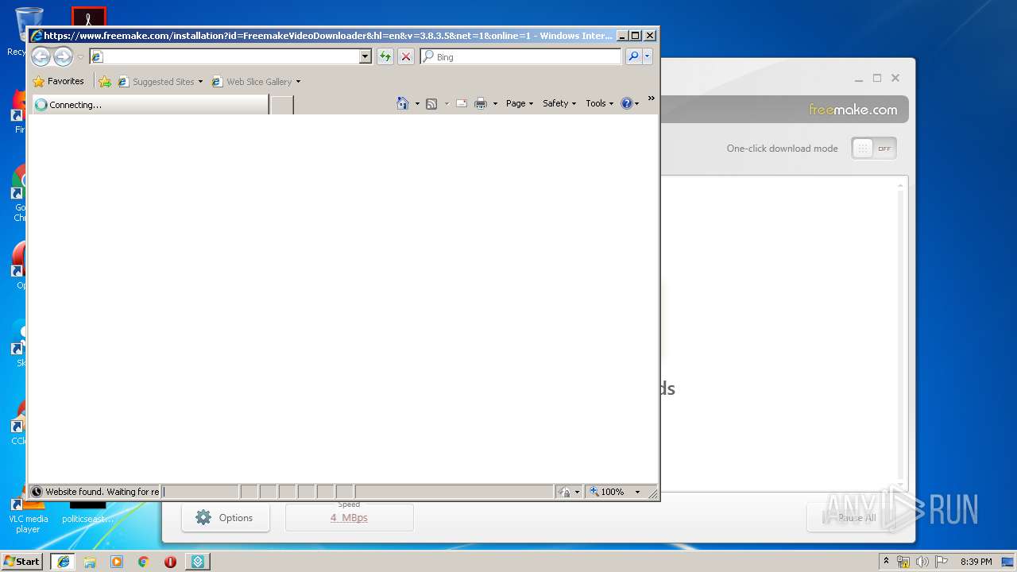Minimize the Freemake window
1017x572 pixels.
859,79
